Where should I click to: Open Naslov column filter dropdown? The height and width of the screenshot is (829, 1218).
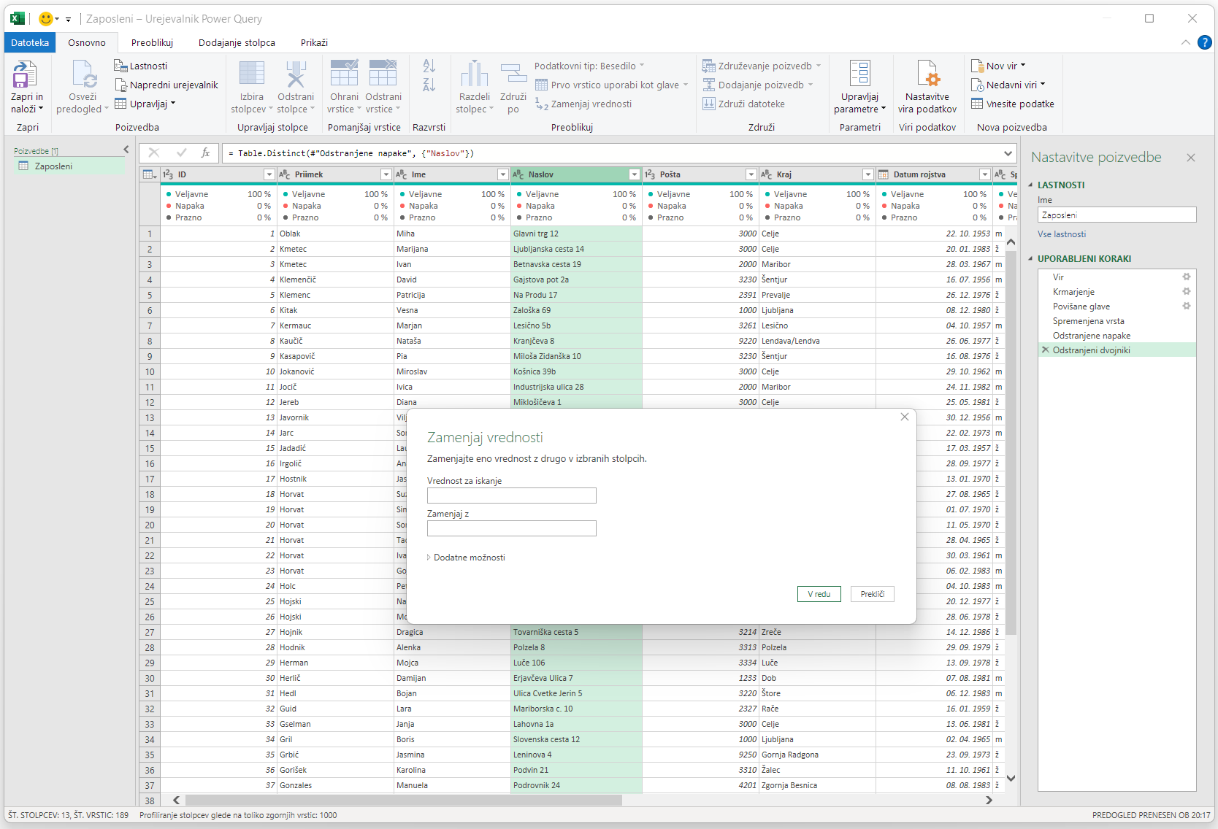pyautogui.click(x=634, y=174)
